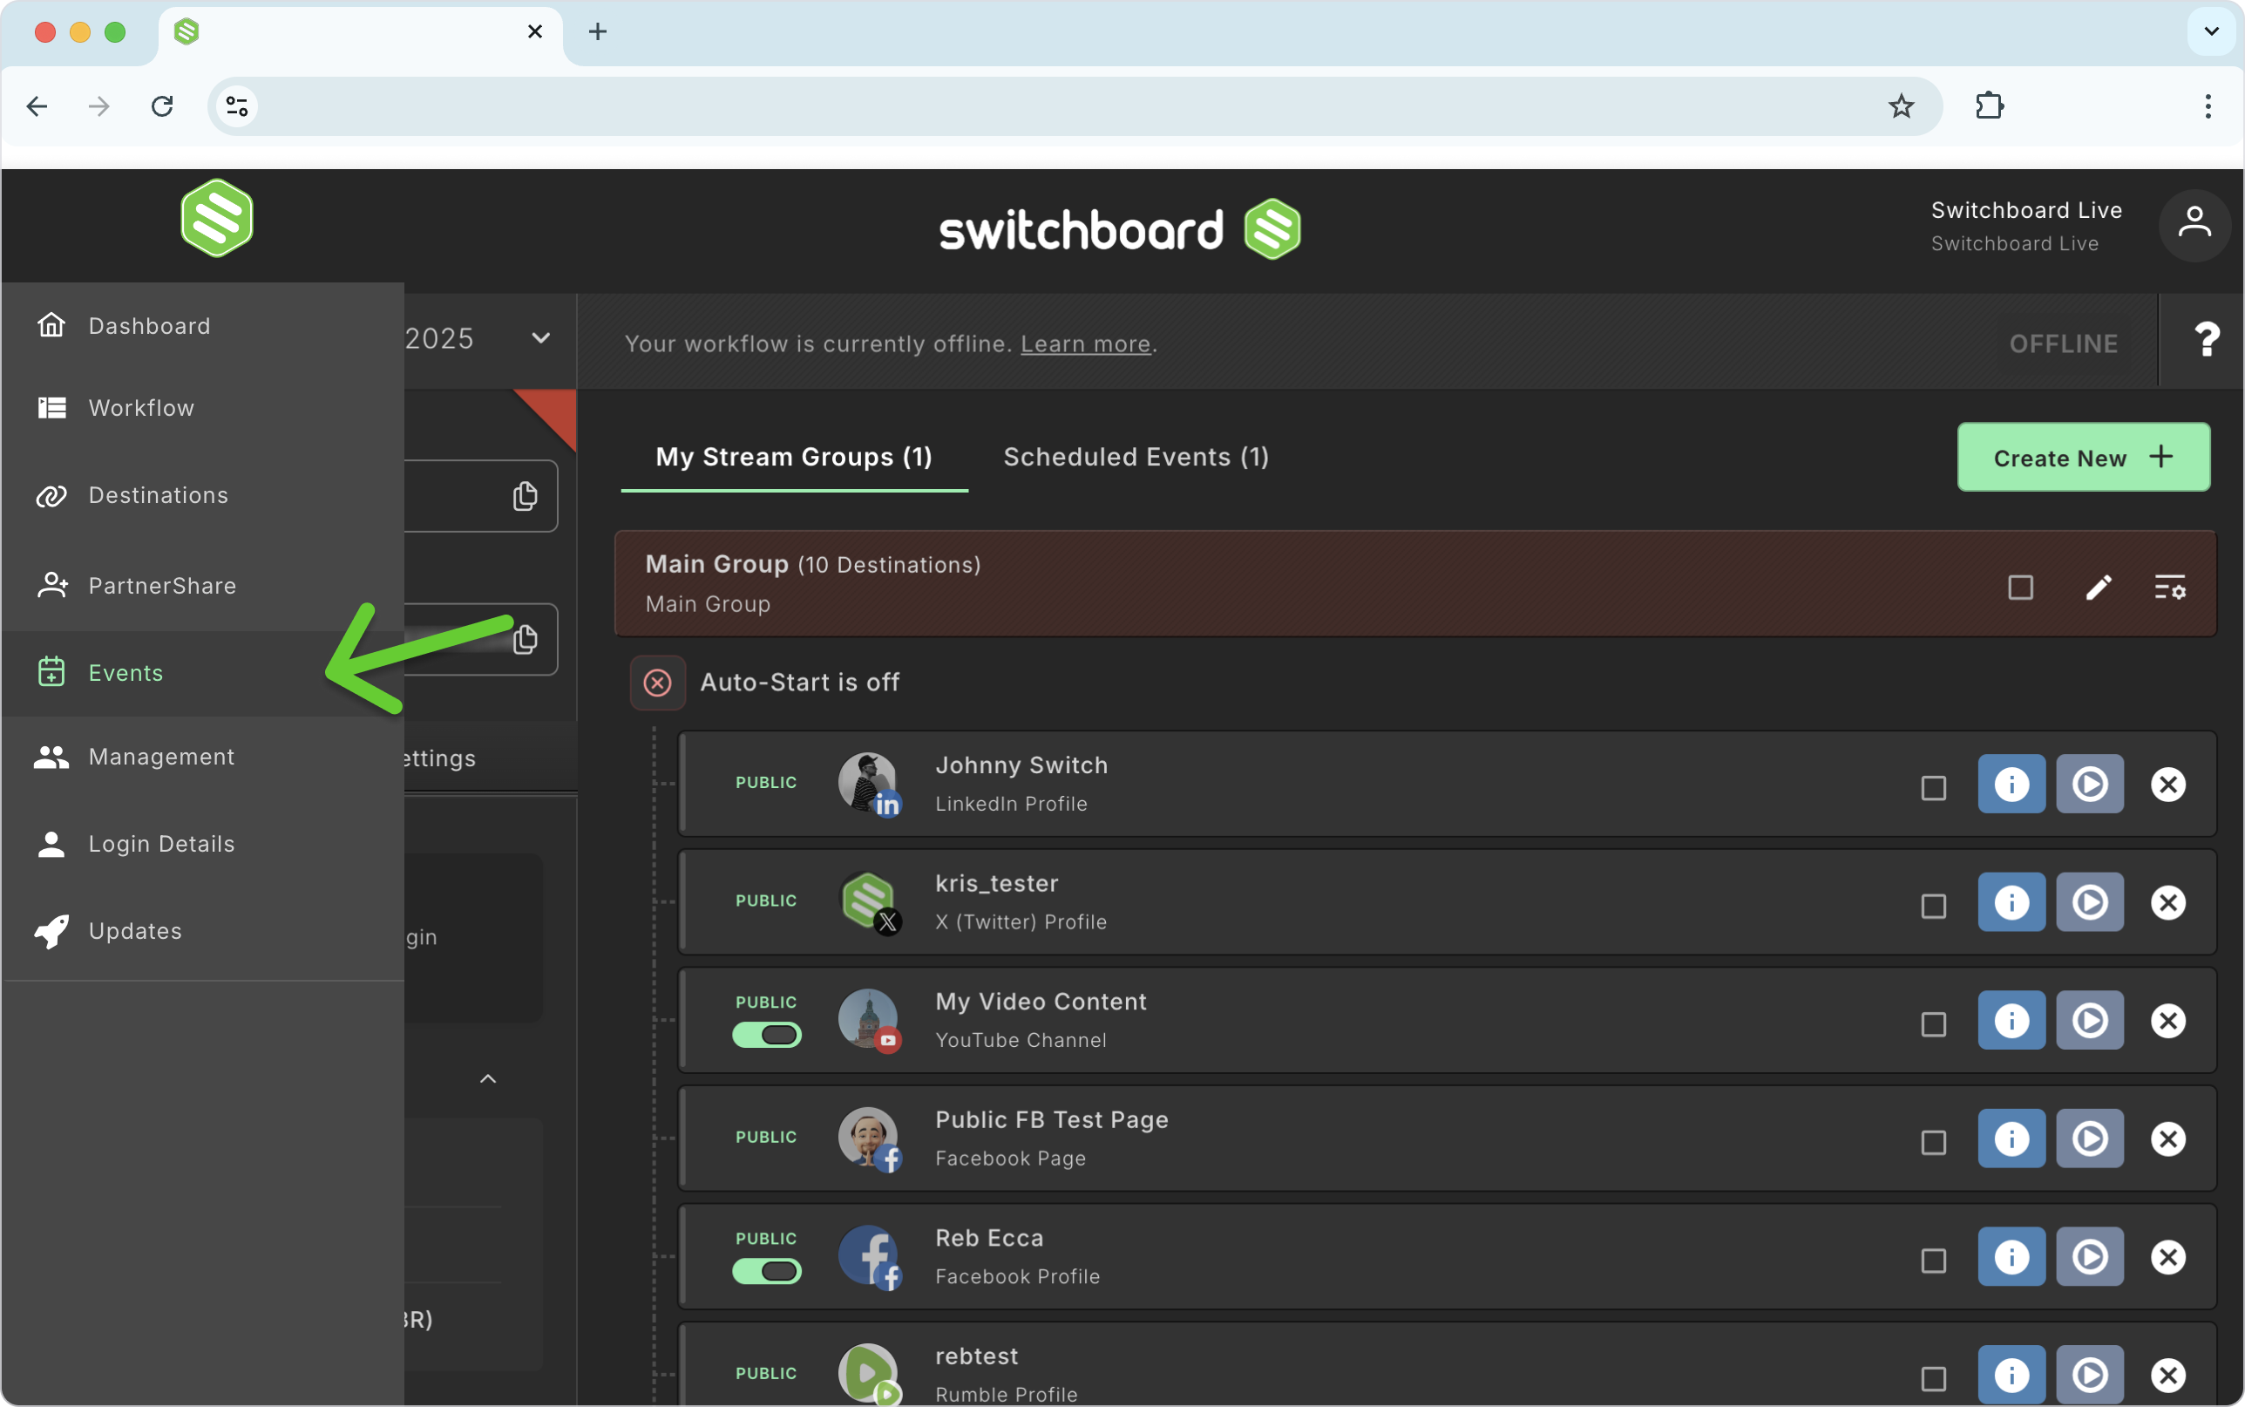
Task: Open the Dashboard from the sidebar
Action: (x=203, y=326)
